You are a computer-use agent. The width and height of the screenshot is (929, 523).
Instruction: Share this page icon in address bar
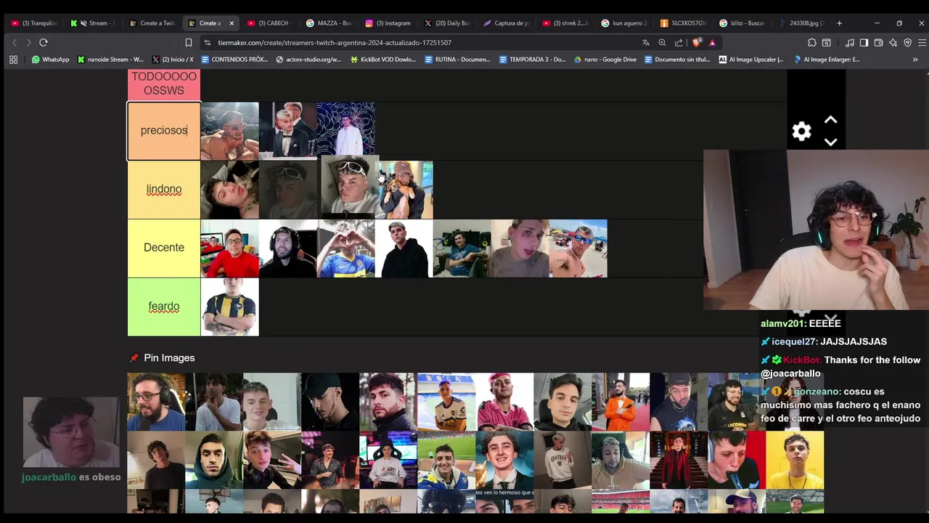click(x=679, y=43)
